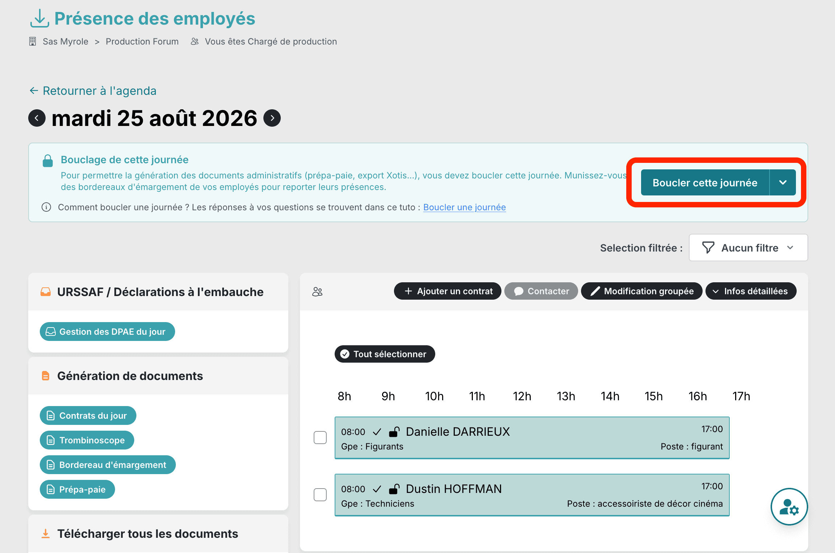Click the download icon beside Présence des employés
This screenshot has height=553, width=835.
click(39, 18)
